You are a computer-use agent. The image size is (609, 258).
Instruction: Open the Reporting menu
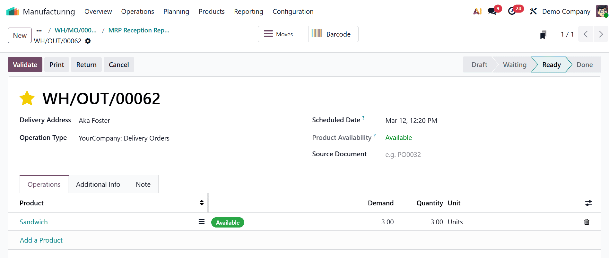pos(248,12)
